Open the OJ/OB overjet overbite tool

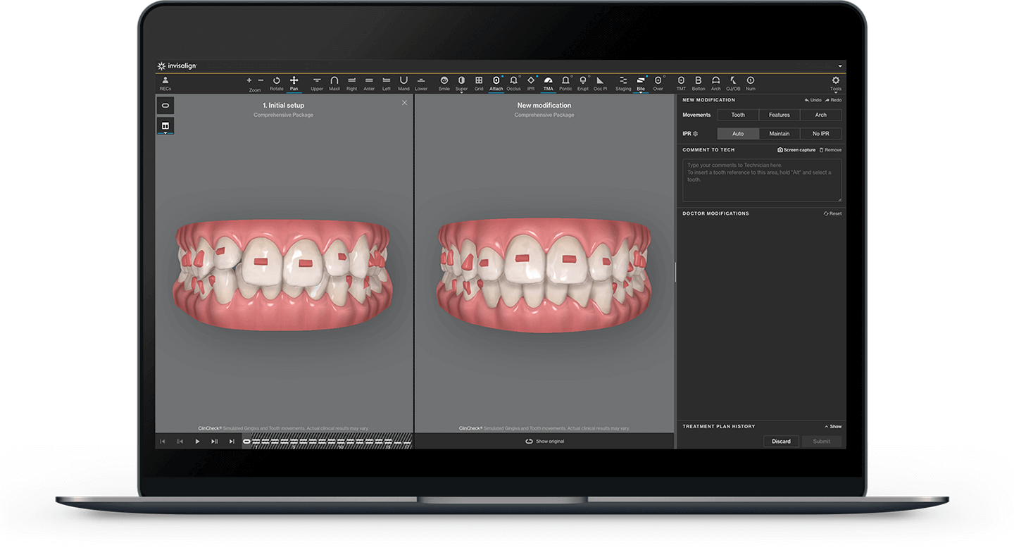[733, 83]
